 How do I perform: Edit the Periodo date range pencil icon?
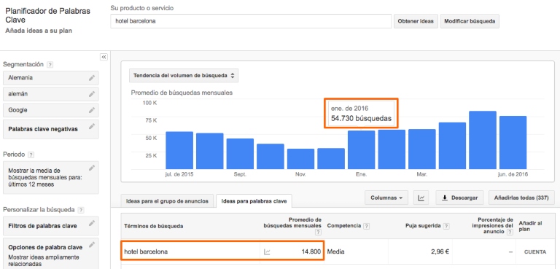tap(92, 168)
